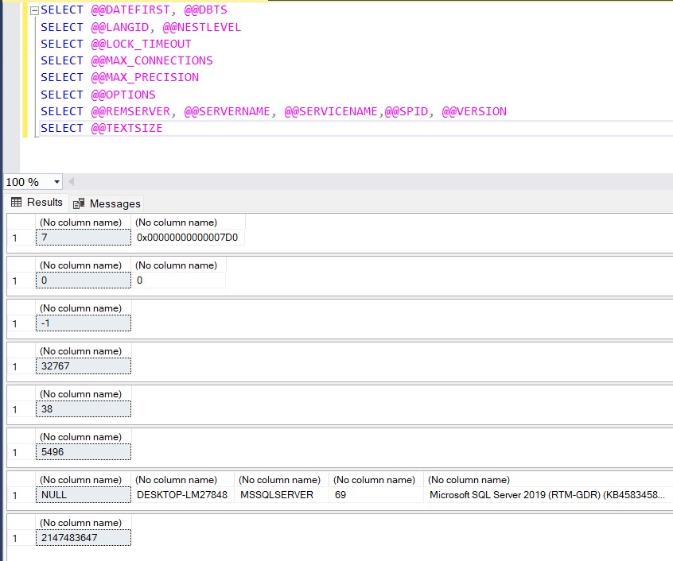Click @@VERSION in the query editor
The image size is (673, 561).
tap(474, 111)
